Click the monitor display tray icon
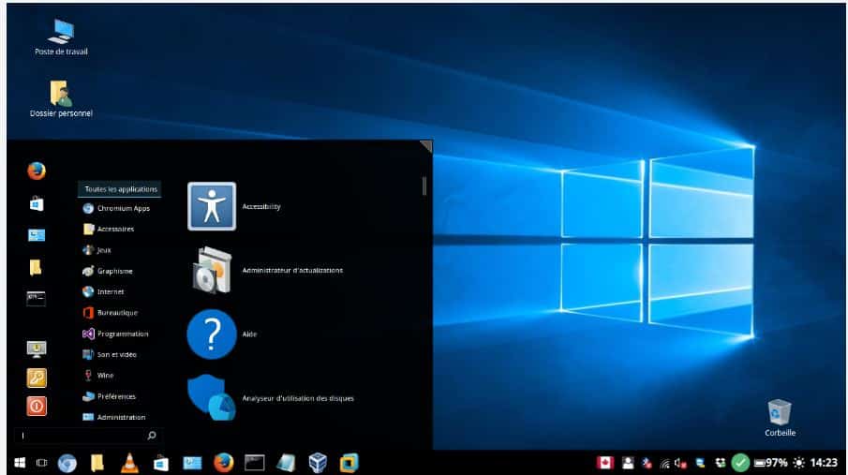 [x=700, y=463]
